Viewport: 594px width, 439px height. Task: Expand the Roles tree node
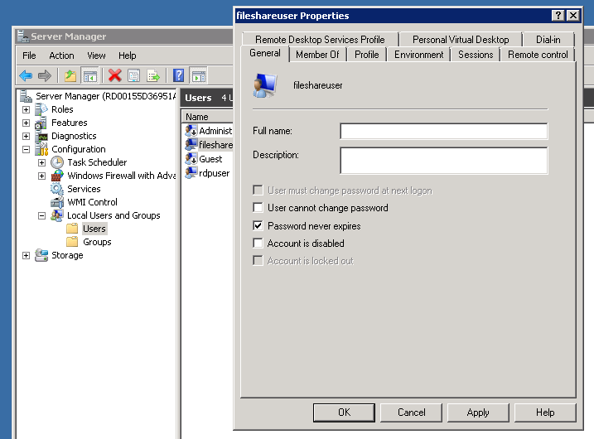click(26, 110)
